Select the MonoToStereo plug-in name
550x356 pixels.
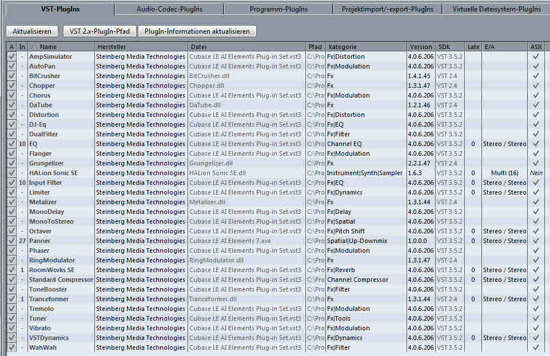51,221
